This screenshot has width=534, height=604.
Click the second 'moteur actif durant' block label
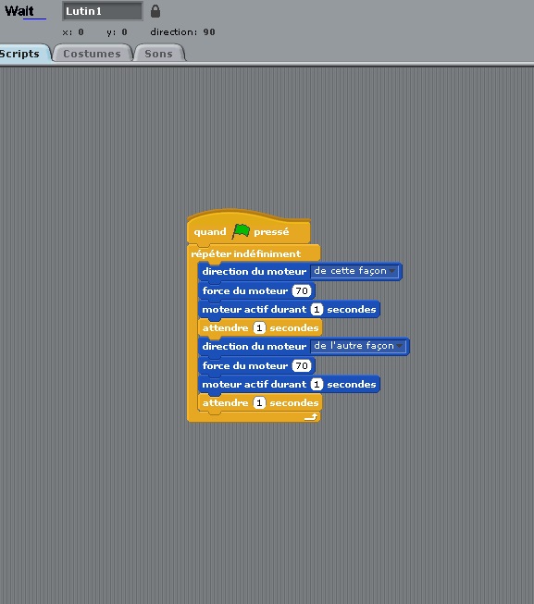pyautogui.click(x=255, y=385)
